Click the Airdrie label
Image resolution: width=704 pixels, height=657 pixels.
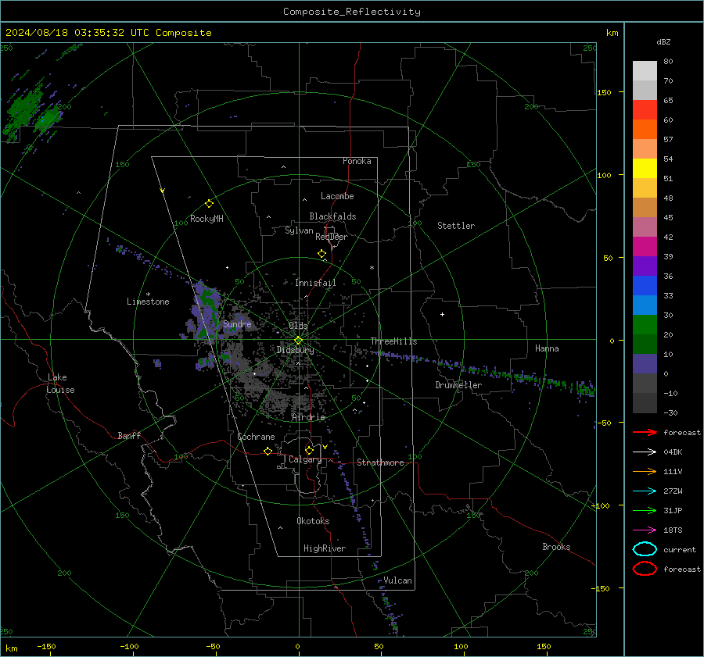(308, 417)
